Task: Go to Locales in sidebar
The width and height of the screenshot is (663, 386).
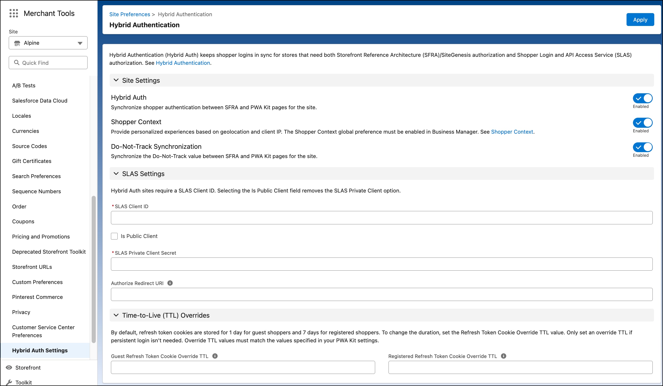Action: point(22,116)
